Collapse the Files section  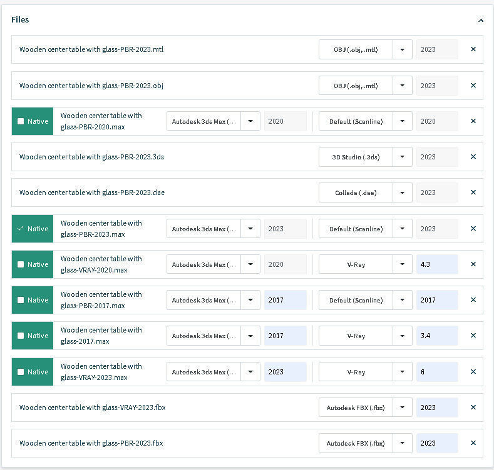click(x=480, y=20)
